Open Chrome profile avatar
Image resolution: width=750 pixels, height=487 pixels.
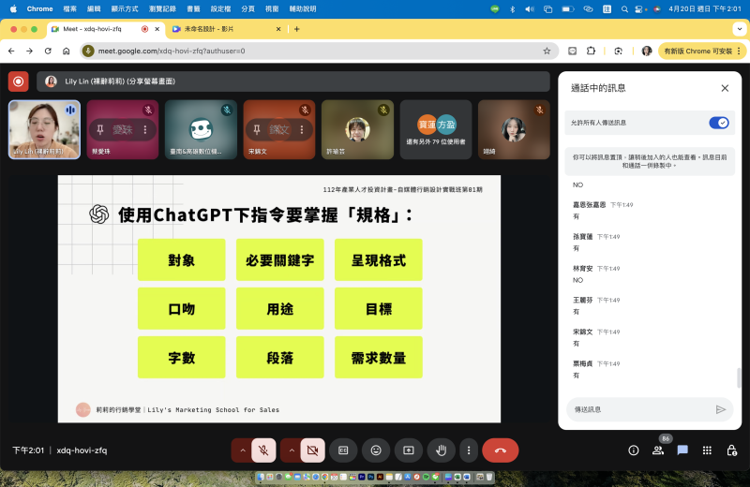(647, 51)
